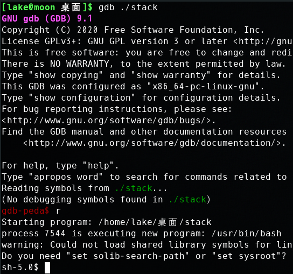Click the GNU gdb (GDB) 9.1 heading
Screen dimensions: 293x274
[47, 19]
